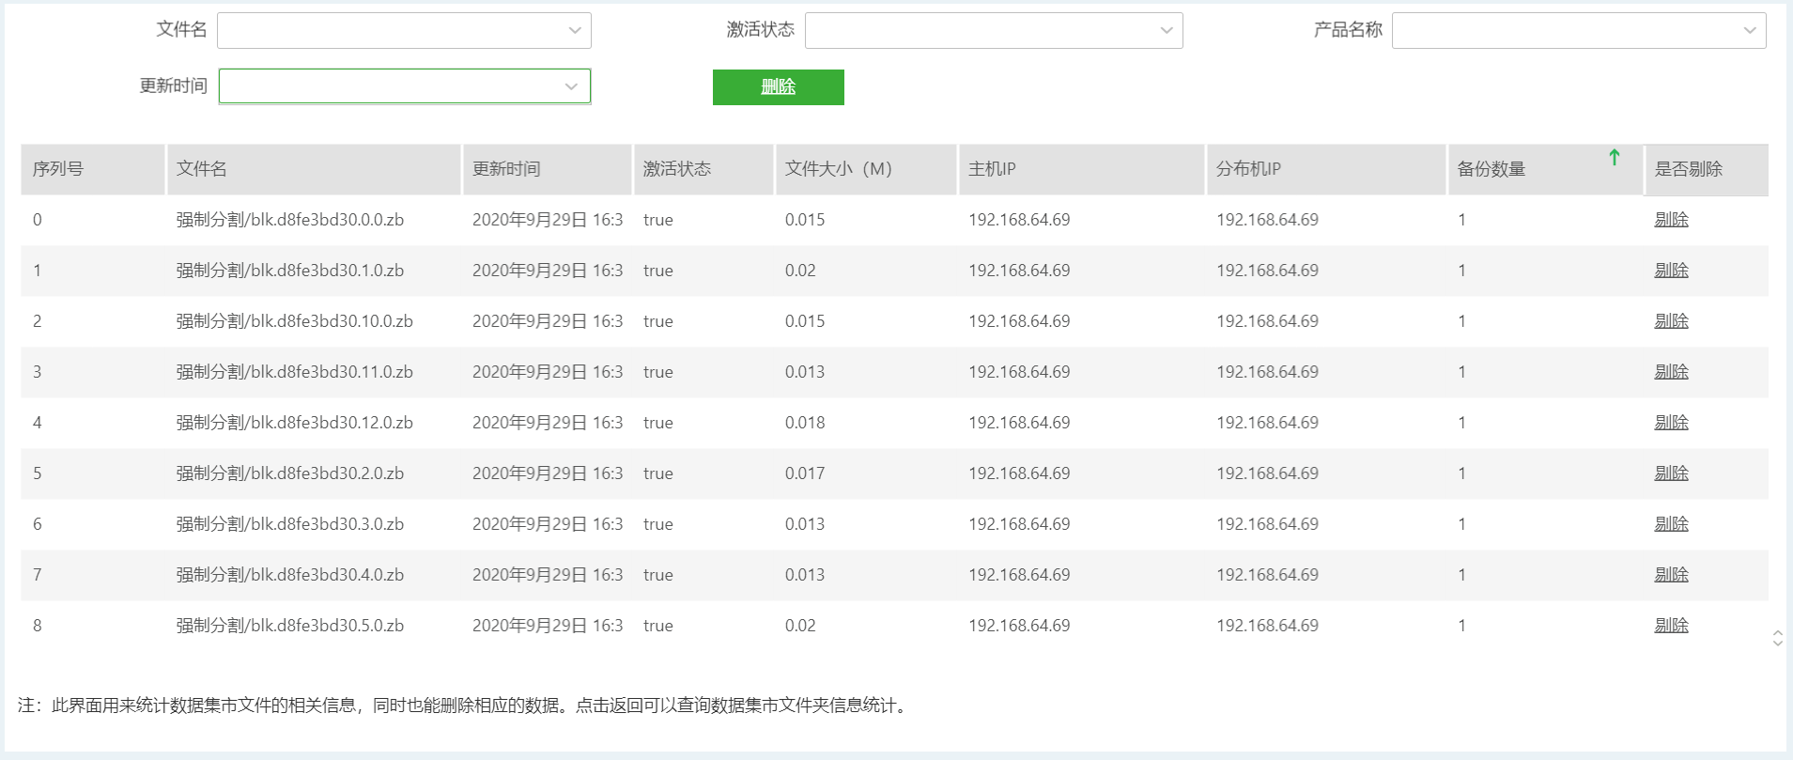Select file row blk.d8fe3bd30.3.0.zb
This screenshot has height=760, width=1793.
(x=290, y=524)
